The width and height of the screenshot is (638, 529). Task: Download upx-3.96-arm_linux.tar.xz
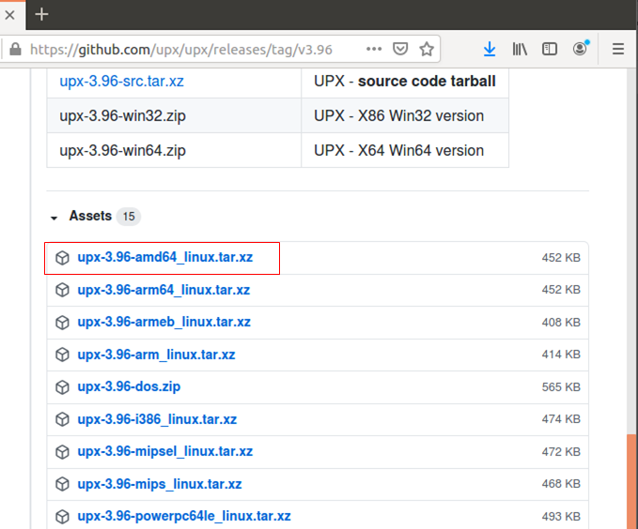[156, 355]
